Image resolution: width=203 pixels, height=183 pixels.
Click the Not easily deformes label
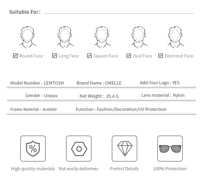point(78,169)
